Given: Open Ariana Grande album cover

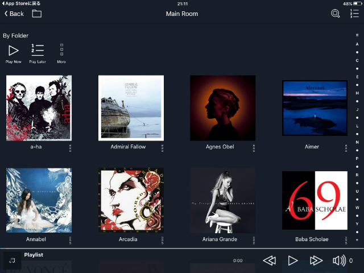Looking at the screenshot, I should point(222,200).
